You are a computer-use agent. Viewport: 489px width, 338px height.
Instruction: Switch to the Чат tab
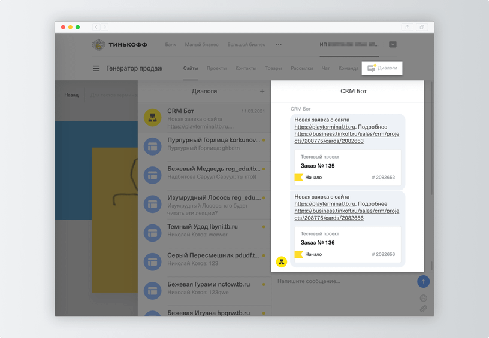pos(325,68)
